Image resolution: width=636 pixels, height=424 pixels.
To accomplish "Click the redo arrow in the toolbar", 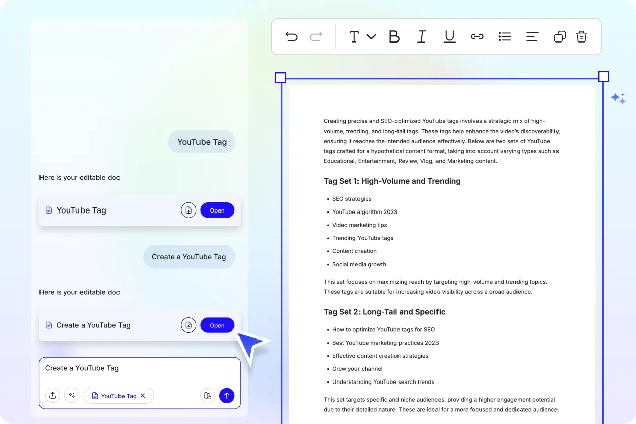I will pos(316,36).
